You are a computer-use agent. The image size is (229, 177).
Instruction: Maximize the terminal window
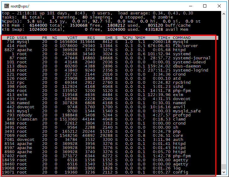[205, 6]
